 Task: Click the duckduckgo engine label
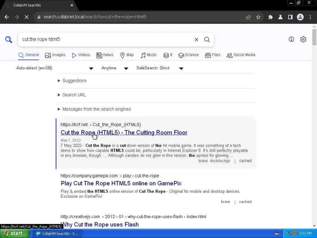220,161
